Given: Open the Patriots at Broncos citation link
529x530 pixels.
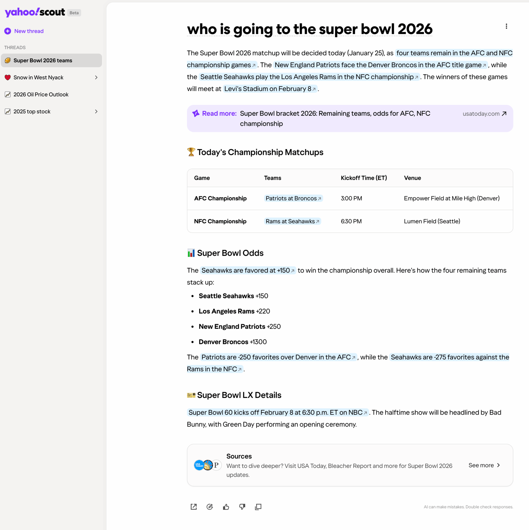Looking at the screenshot, I should (293, 198).
